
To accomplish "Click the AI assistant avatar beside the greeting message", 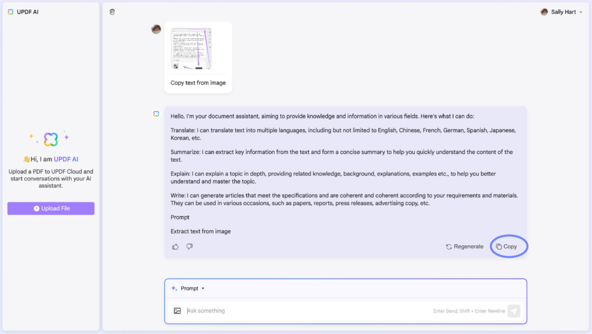I will coord(156,114).
